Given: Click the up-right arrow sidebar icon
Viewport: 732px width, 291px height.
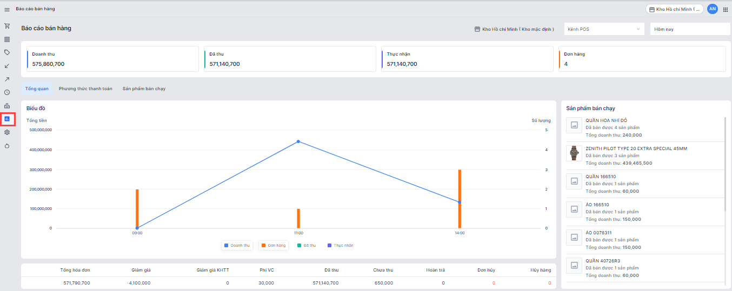Looking at the screenshot, I should pos(7,79).
